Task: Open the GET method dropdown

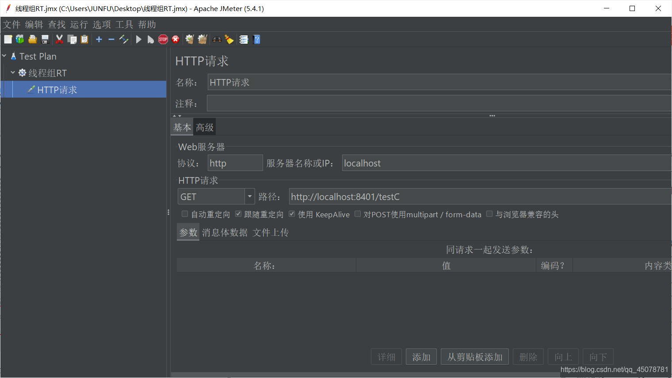Action: [250, 196]
